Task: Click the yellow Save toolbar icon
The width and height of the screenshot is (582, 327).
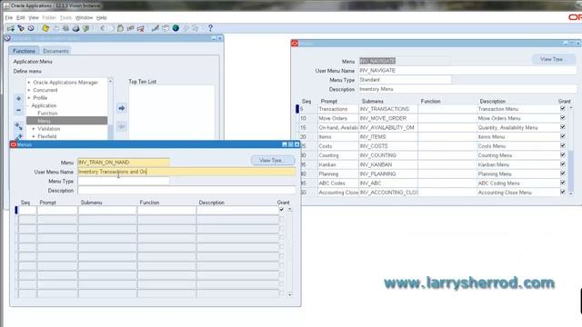Action: (x=45, y=28)
